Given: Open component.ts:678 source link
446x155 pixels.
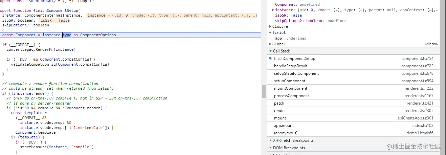Looking at the screenshot, I should click(417, 73).
